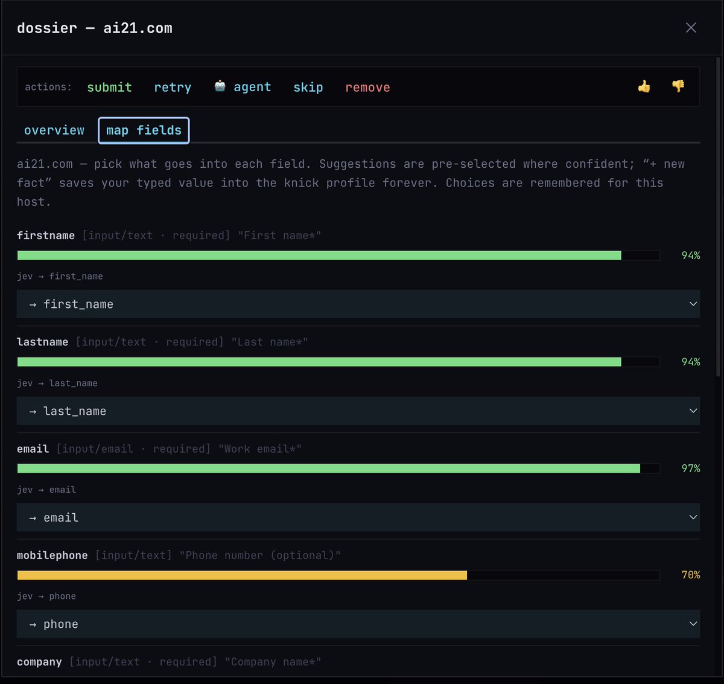Submit the ai21.com dossier
The width and height of the screenshot is (724, 684).
(109, 88)
